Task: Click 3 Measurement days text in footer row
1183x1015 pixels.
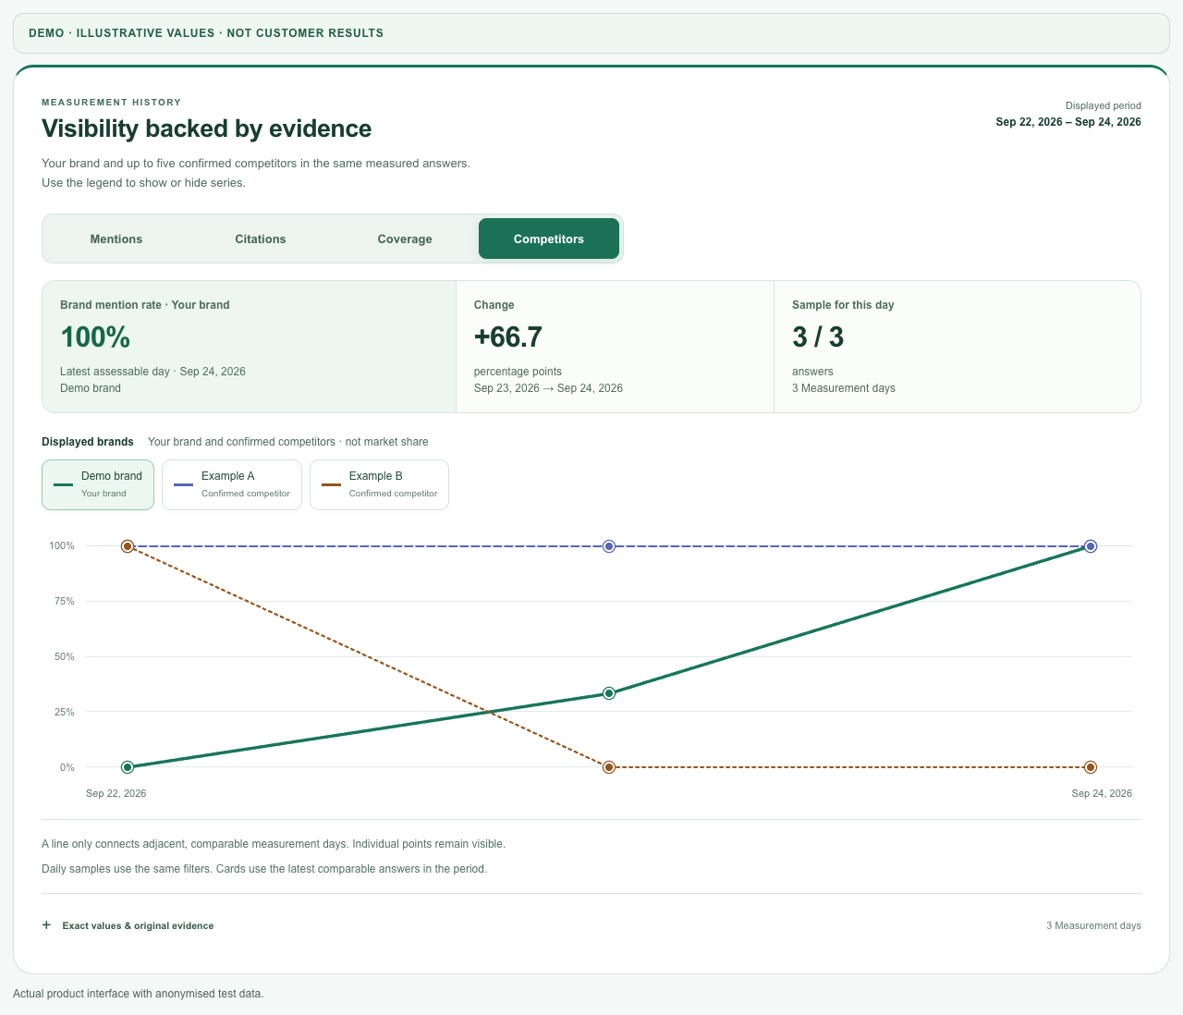Action: coord(1093,925)
